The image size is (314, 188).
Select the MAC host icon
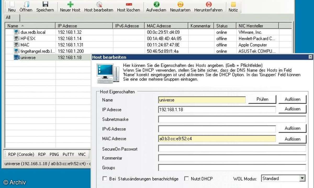pyautogui.click(x=16, y=45)
